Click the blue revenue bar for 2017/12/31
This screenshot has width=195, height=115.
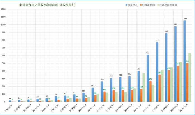pos(148,78)
